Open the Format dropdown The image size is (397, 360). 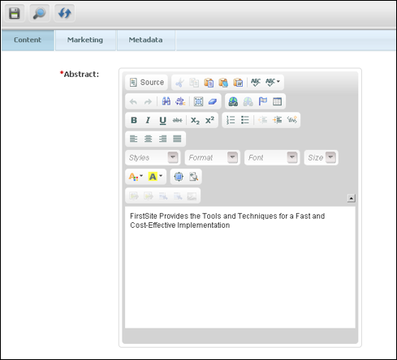[x=212, y=157]
